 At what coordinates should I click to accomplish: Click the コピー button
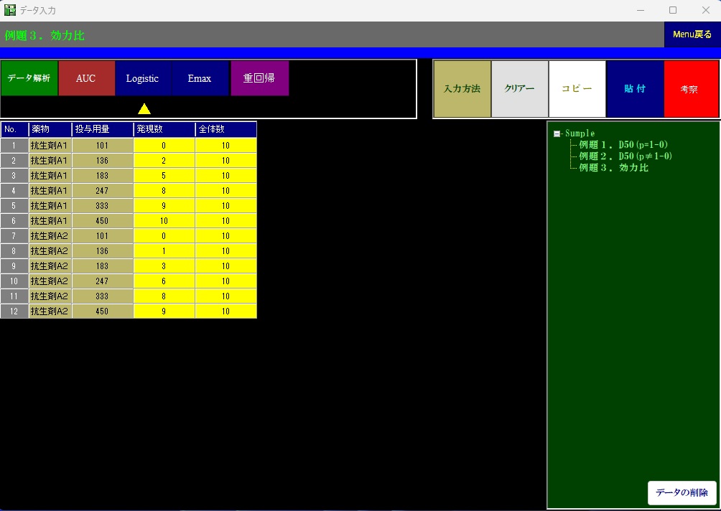tap(577, 89)
